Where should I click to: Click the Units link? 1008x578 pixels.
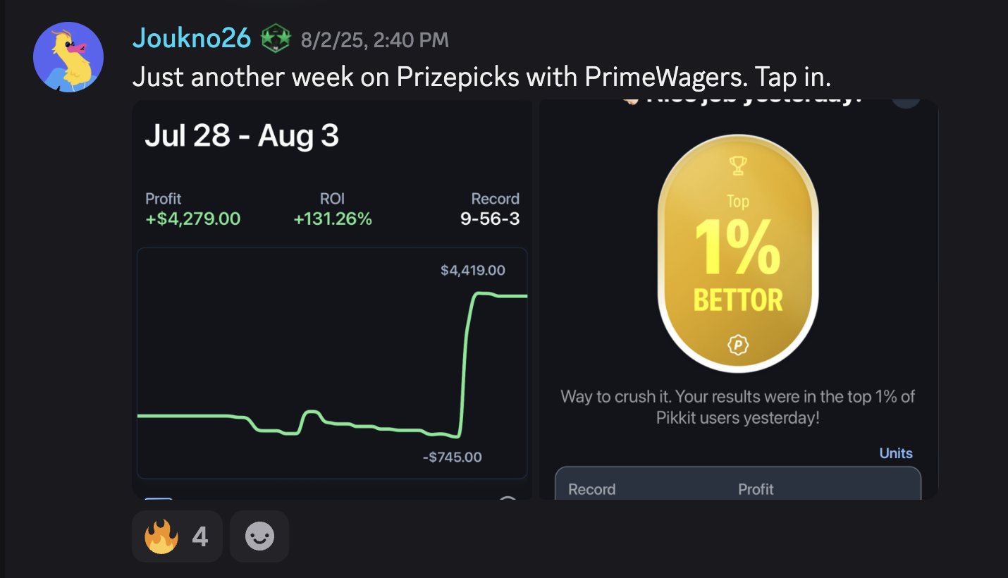click(x=896, y=453)
